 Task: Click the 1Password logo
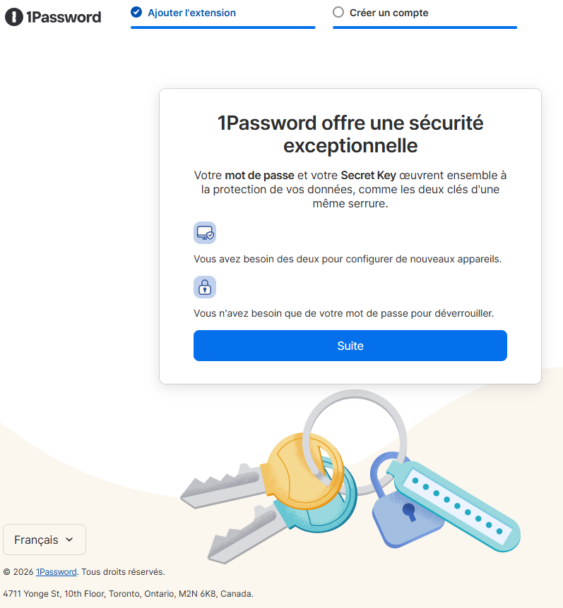52,17
